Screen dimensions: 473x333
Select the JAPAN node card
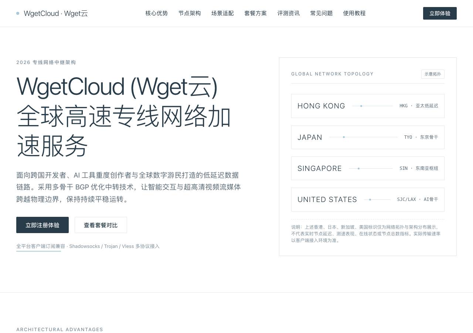pos(368,137)
